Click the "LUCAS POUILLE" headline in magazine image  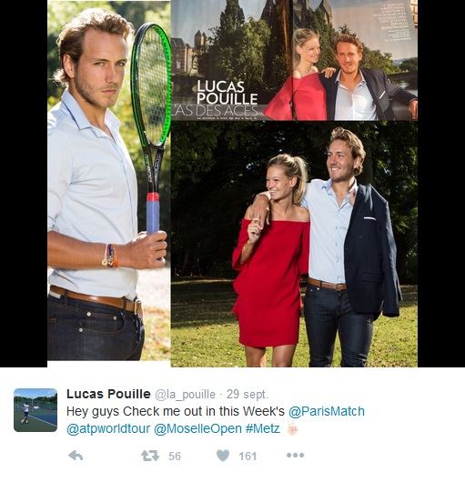[227, 93]
